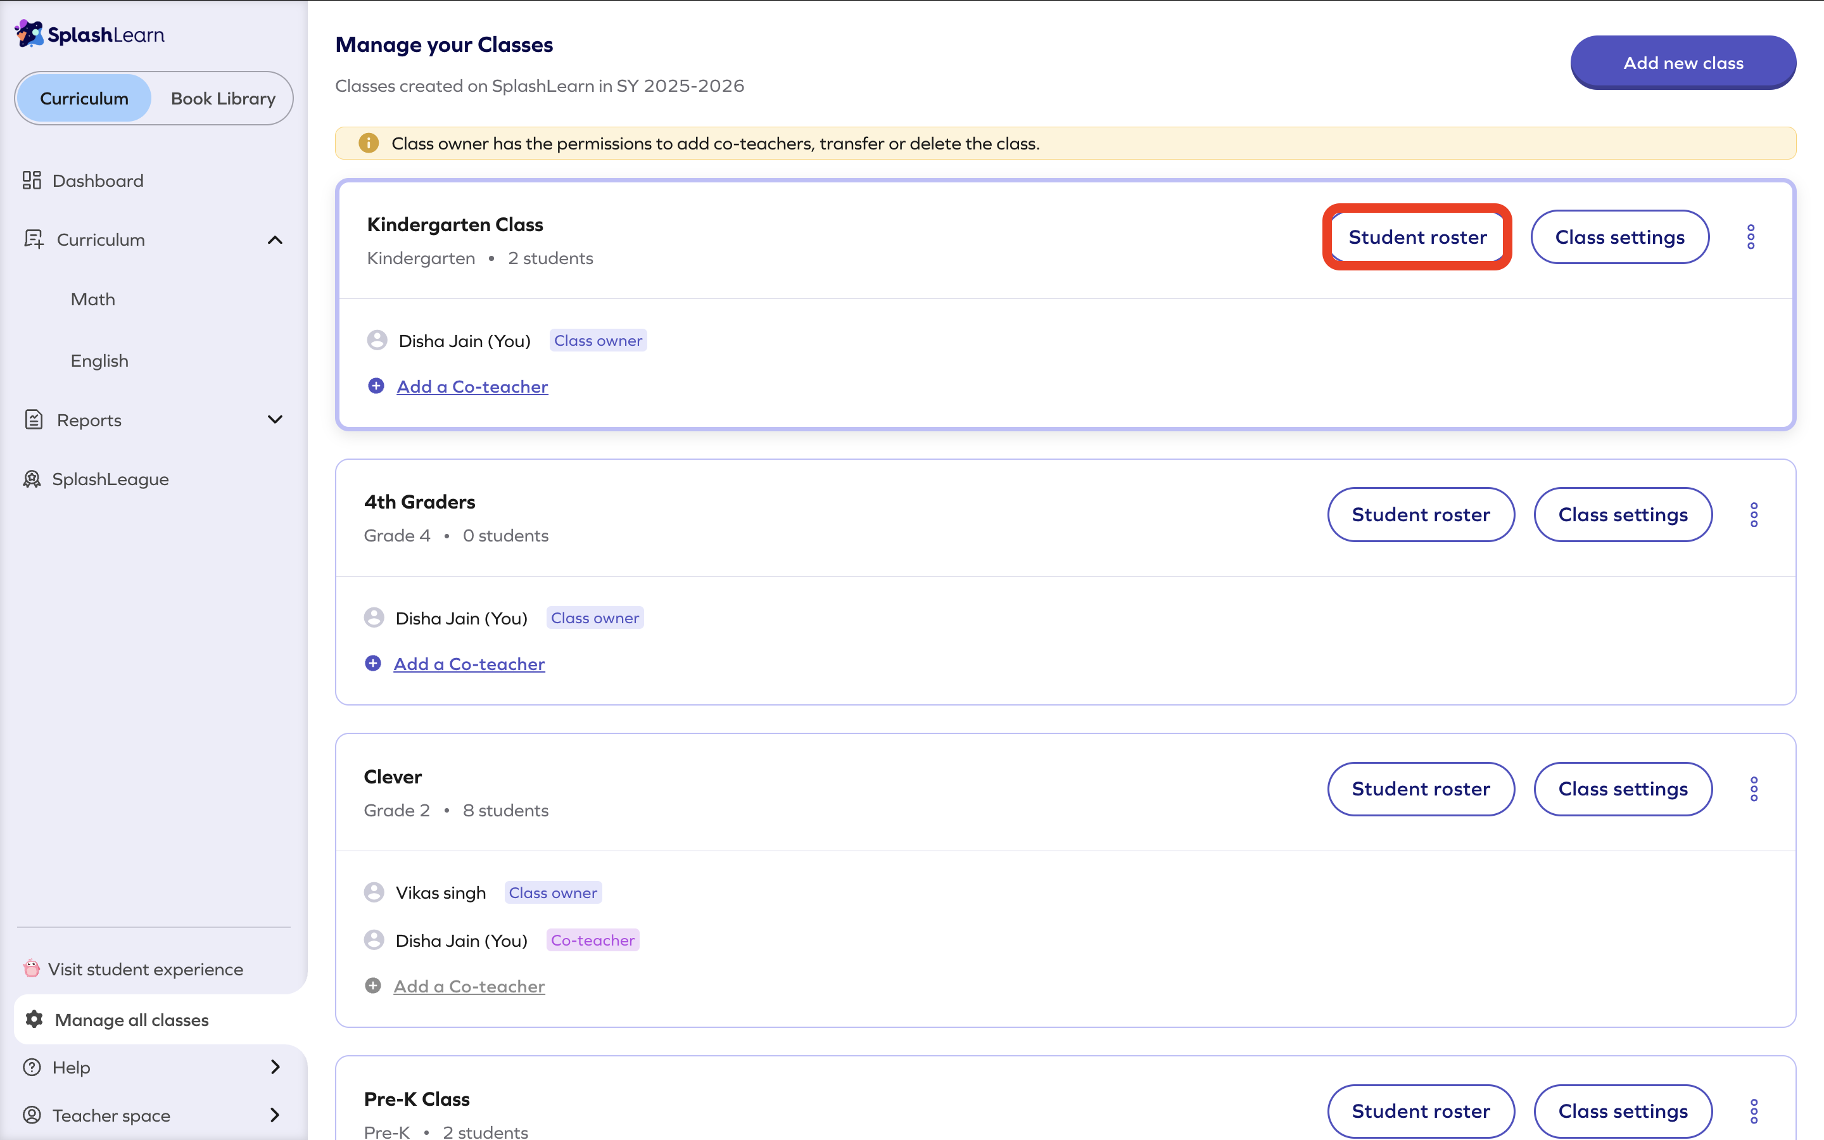
Task: Switch to Book Library mode
Action: [x=223, y=98]
